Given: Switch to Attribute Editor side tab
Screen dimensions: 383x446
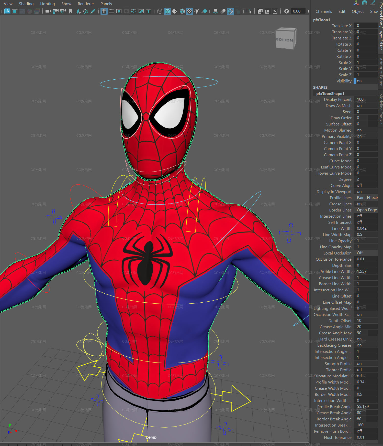Looking at the screenshot, I should point(381,71).
